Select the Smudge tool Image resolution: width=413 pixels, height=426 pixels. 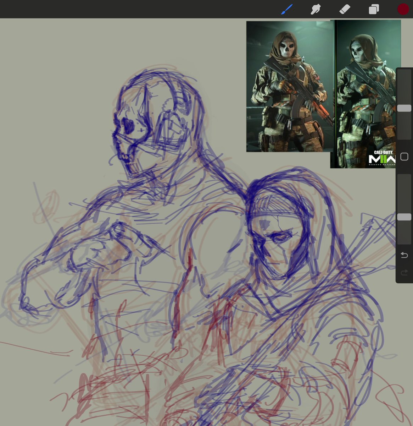[316, 9]
